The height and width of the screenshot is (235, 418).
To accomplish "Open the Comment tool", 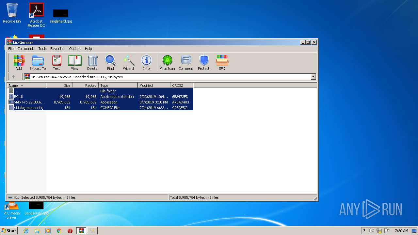I will coord(186,63).
